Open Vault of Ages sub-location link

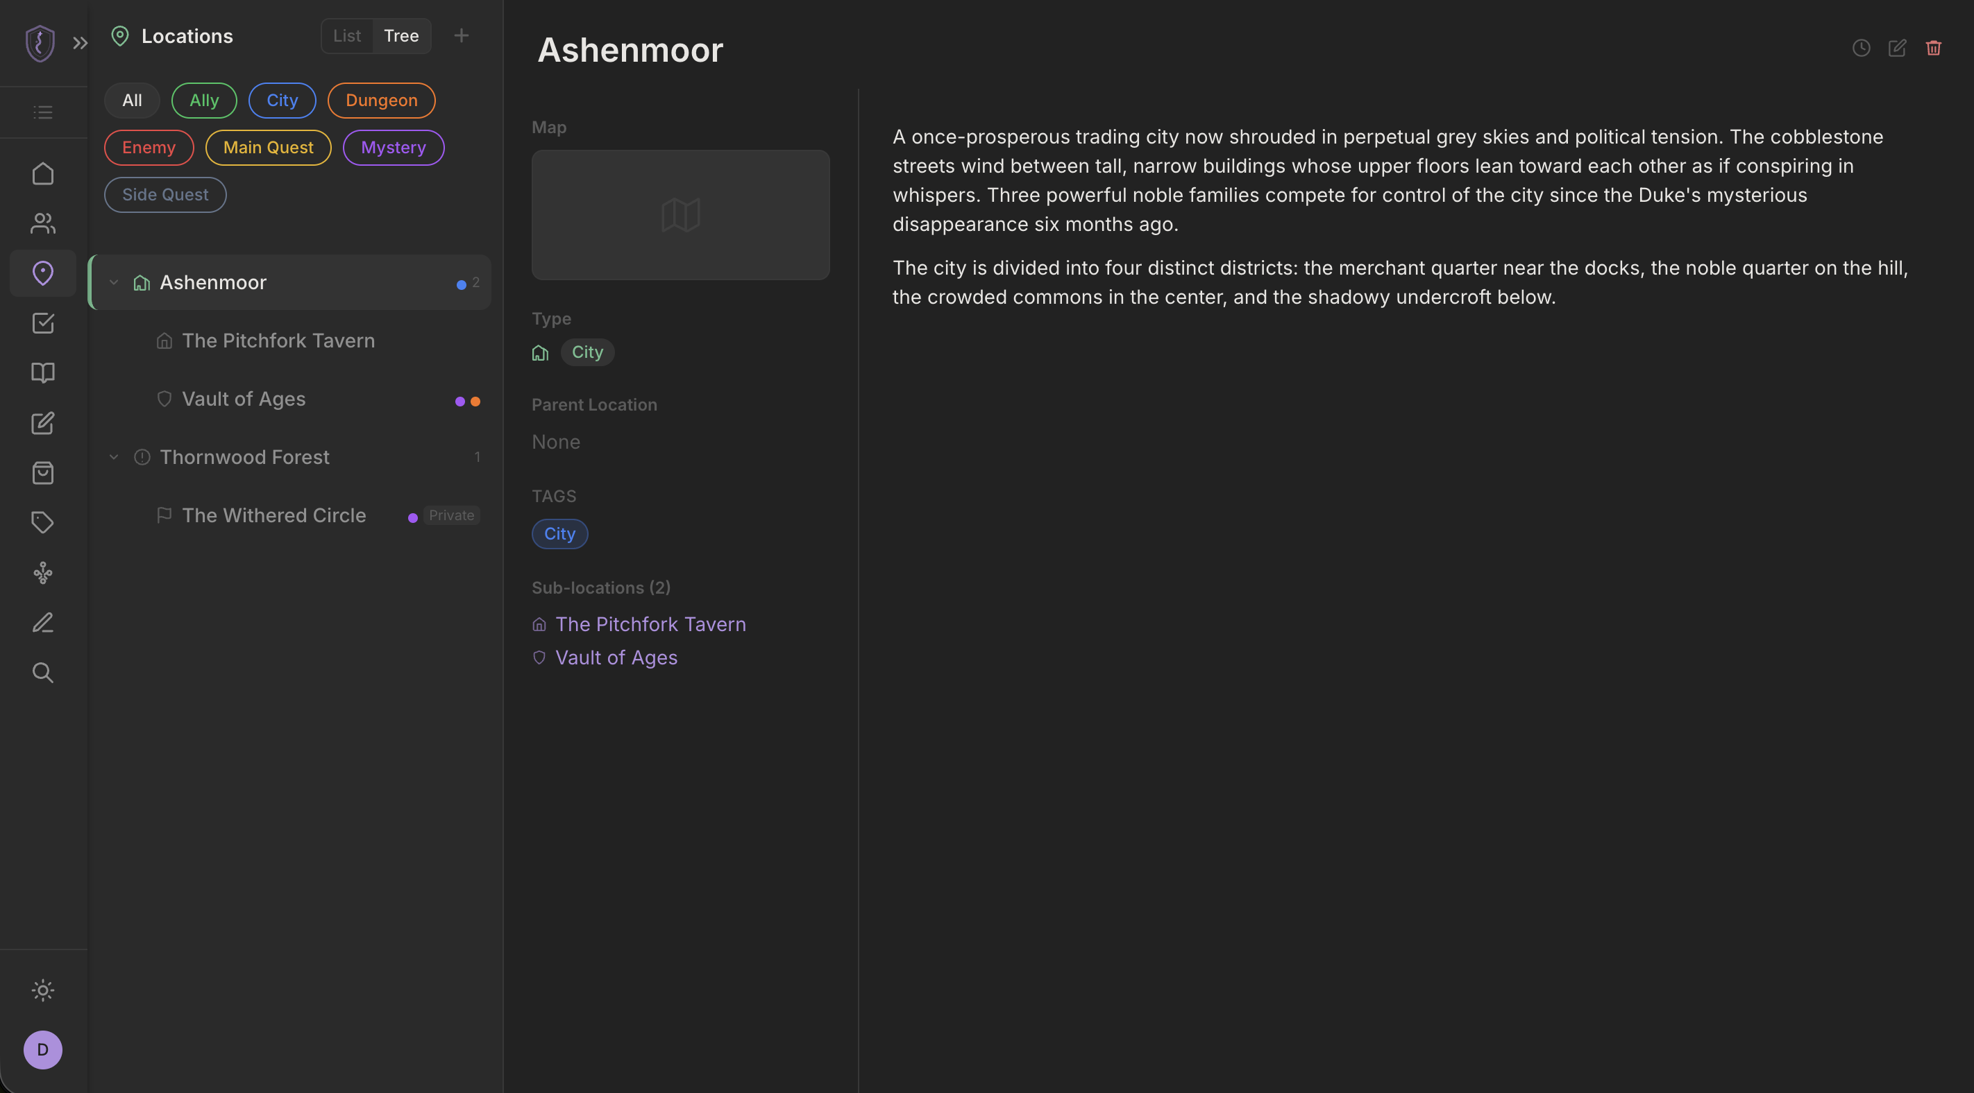[x=616, y=658]
